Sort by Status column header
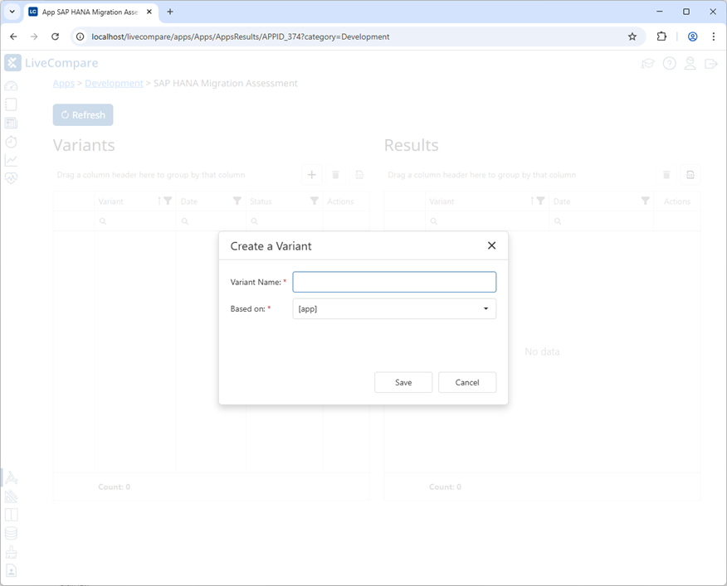Image resolution: width=727 pixels, height=586 pixels. pos(261,201)
